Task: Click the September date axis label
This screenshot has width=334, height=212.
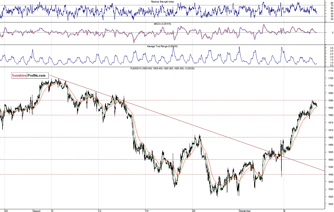Action: click(245, 210)
